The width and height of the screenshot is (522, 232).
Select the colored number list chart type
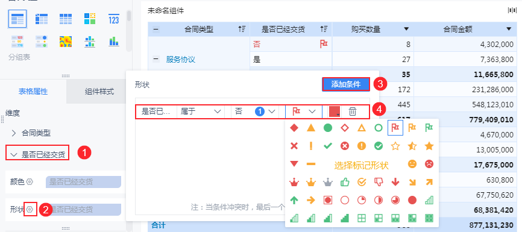[x=17, y=41]
